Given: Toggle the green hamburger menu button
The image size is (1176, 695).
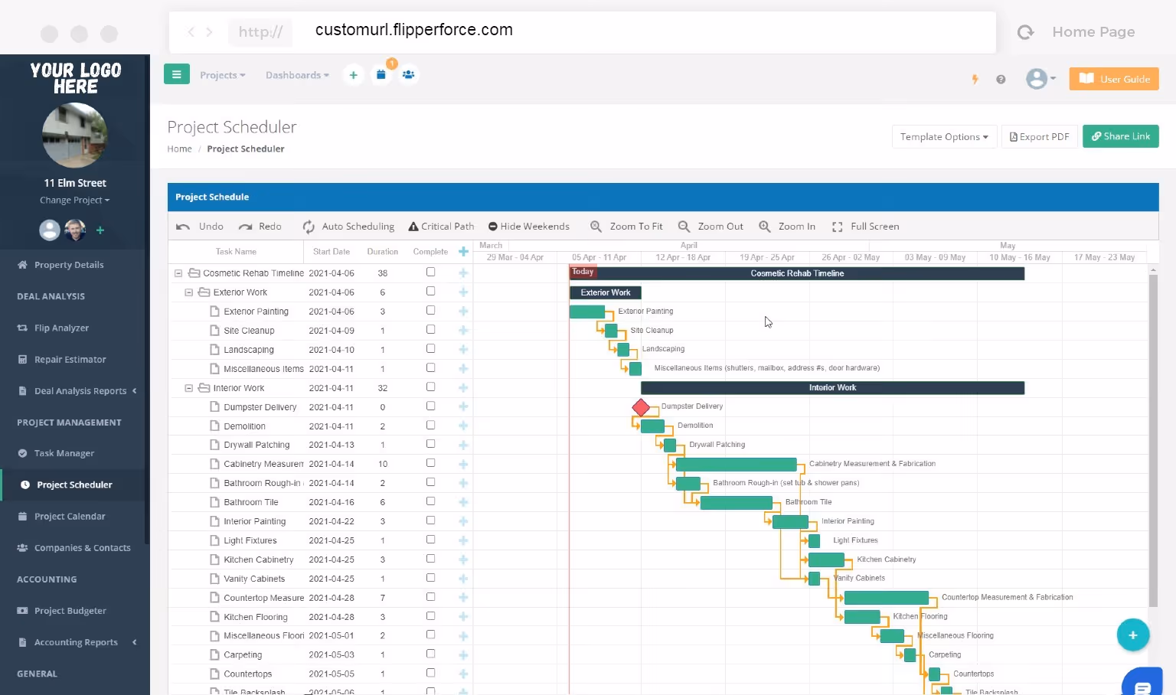Looking at the screenshot, I should 176,74.
